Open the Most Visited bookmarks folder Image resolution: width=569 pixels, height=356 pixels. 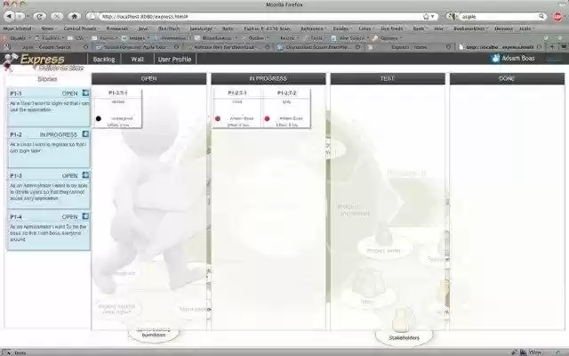(x=18, y=28)
